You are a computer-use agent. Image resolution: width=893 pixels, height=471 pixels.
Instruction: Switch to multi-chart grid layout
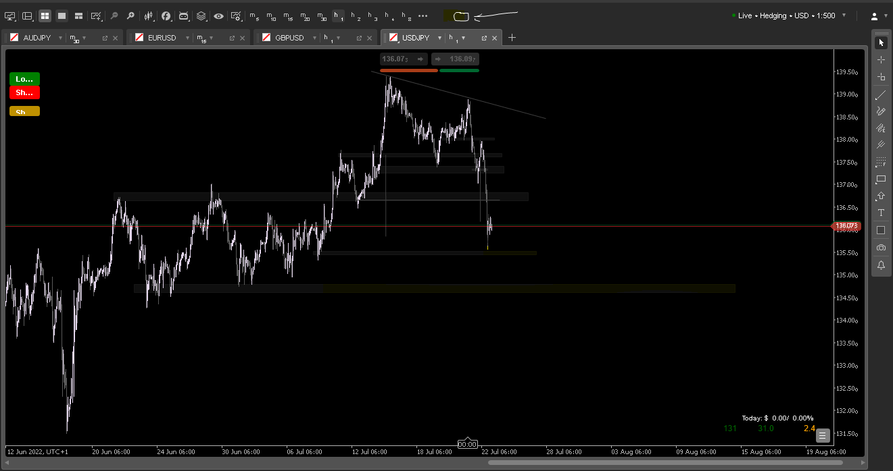click(x=45, y=16)
